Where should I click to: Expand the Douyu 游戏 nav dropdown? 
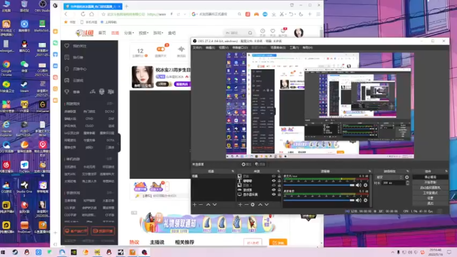pos(158,33)
